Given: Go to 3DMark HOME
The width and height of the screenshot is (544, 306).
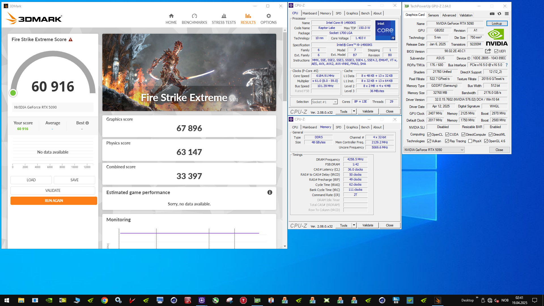Looking at the screenshot, I should [x=171, y=19].
